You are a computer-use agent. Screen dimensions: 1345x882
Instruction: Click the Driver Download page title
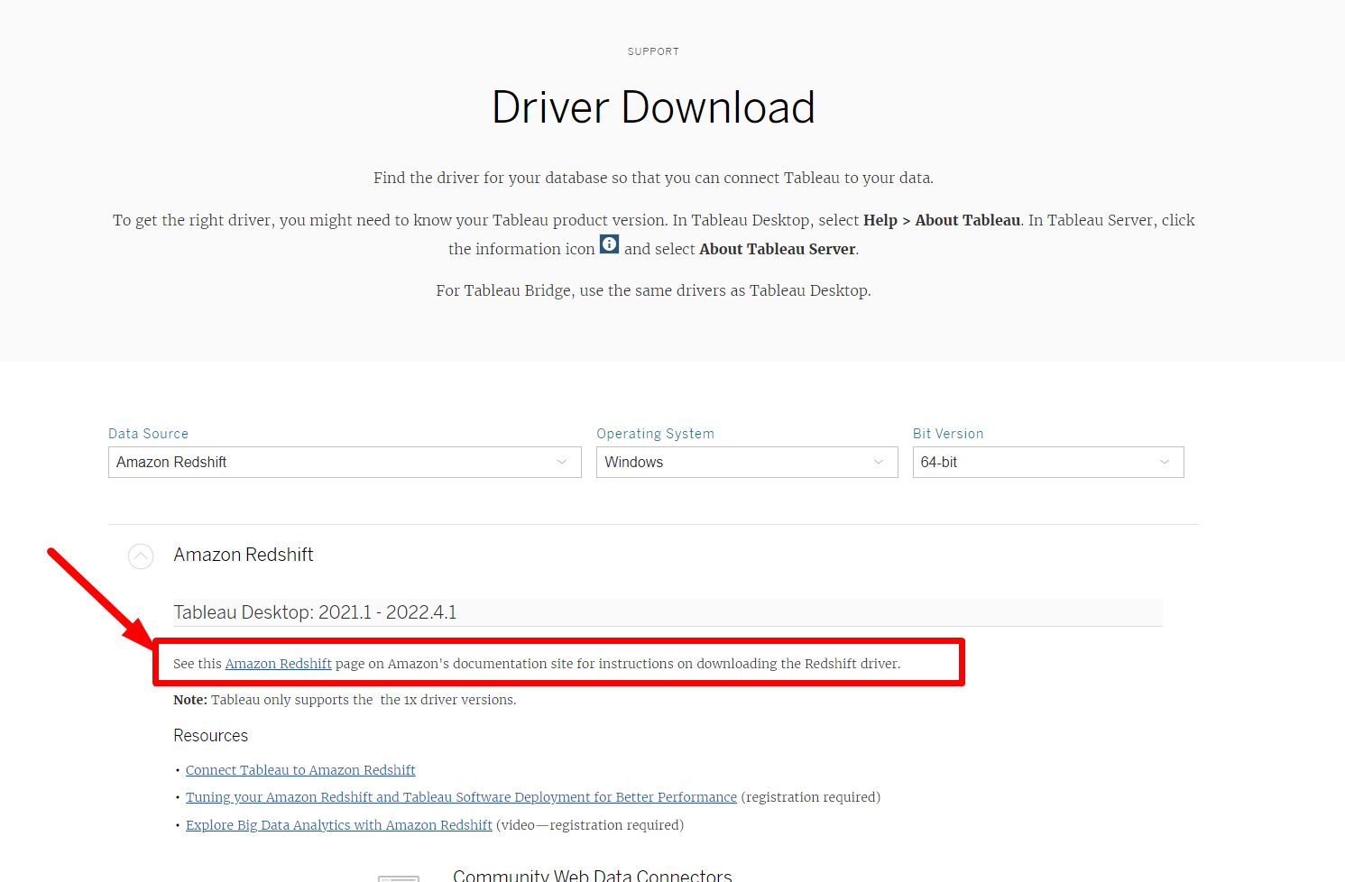(653, 107)
